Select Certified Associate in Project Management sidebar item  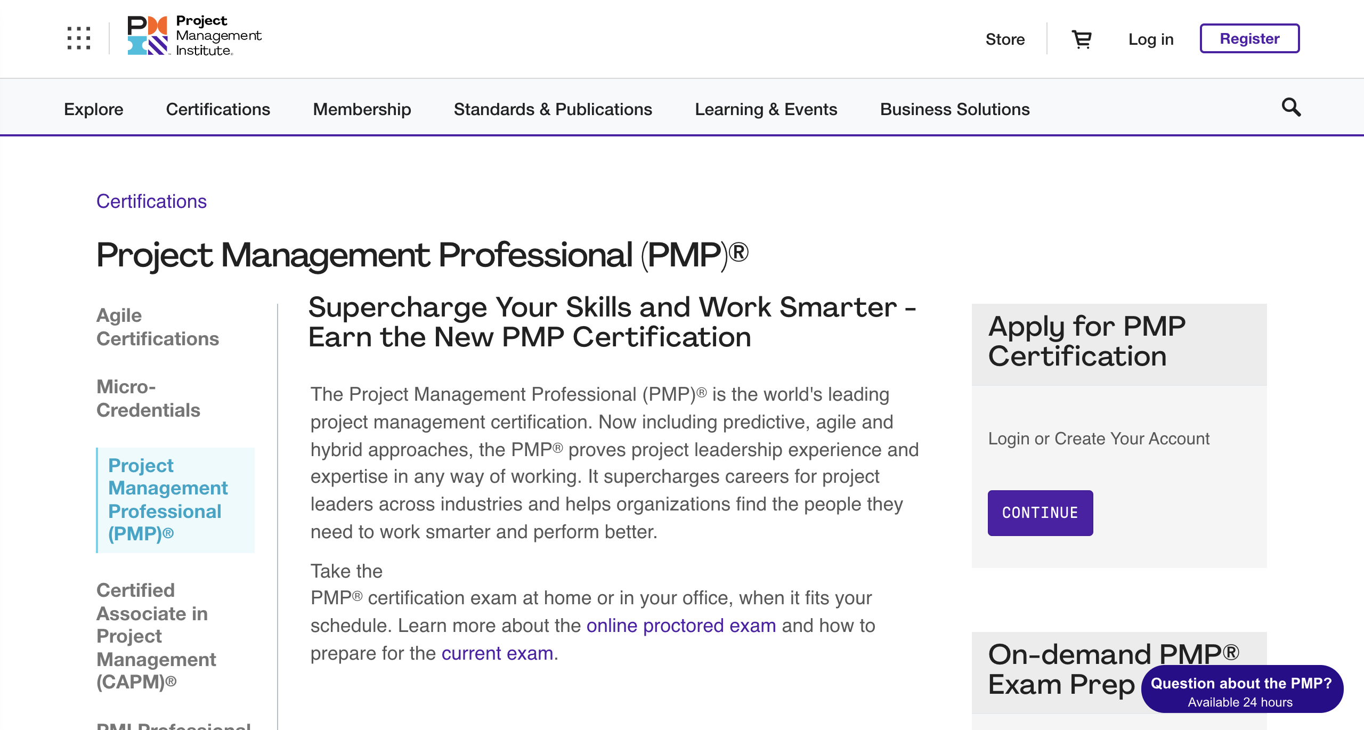coord(156,636)
